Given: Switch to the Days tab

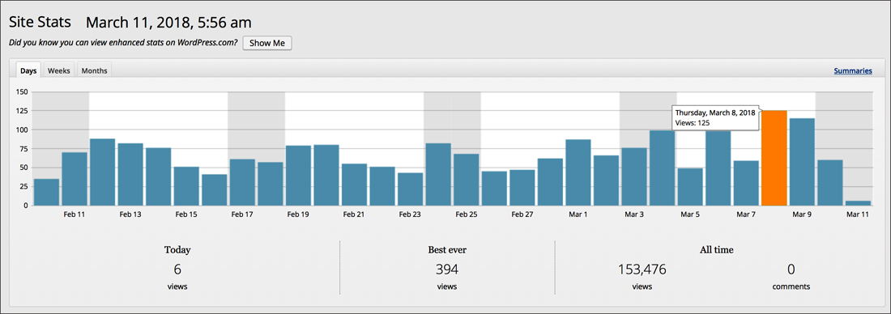Looking at the screenshot, I should [28, 70].
